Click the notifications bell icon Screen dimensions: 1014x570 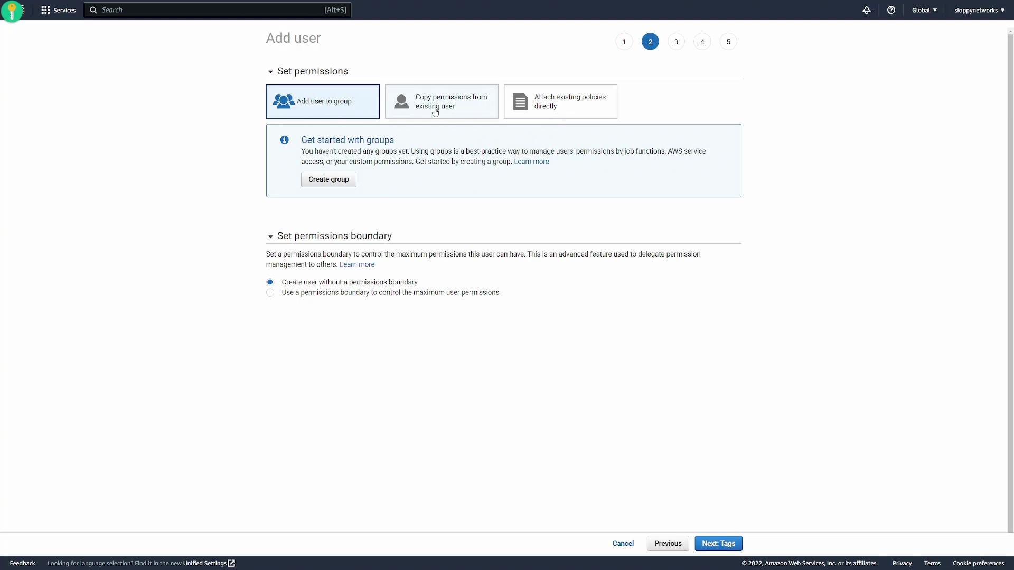[867, 10]
